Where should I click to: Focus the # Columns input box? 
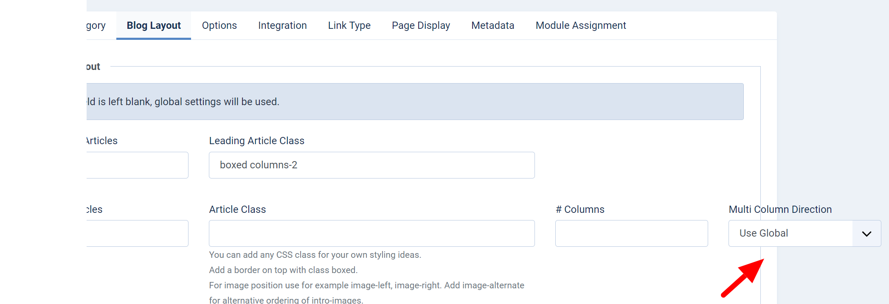tap(631, 233)
